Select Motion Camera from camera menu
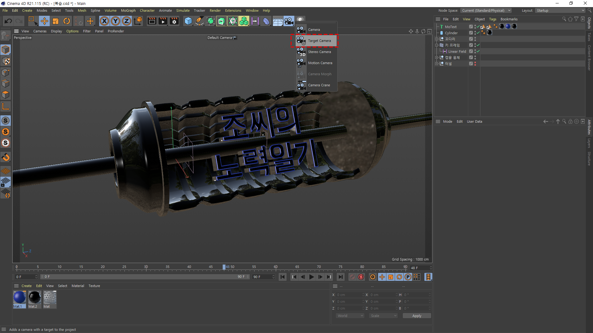The image size is (593, 333). [x=320, y=63]
